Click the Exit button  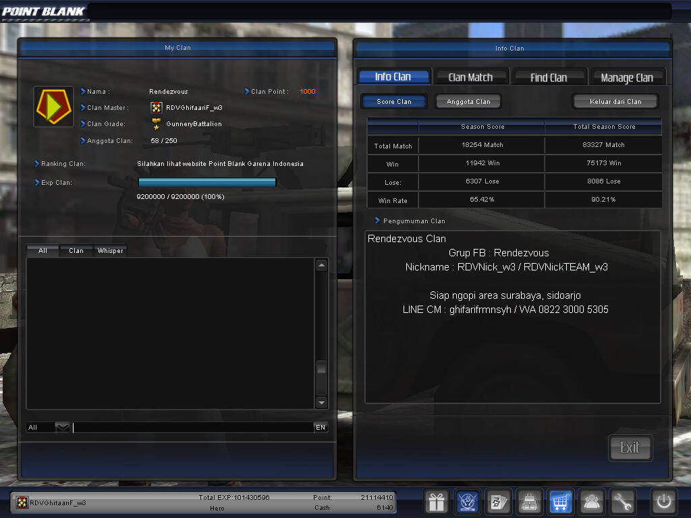630,448
